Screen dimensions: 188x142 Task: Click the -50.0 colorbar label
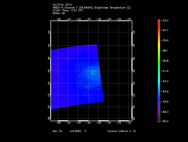tap(165, 121)
